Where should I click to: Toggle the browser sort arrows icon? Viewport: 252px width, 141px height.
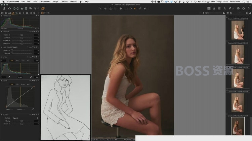coord(231,13)
